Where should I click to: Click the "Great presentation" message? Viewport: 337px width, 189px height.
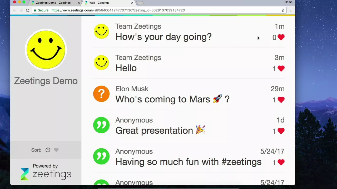click(160, 130)
